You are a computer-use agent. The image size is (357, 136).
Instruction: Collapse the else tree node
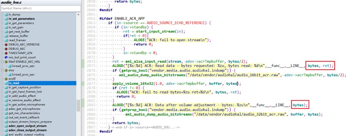click(3, 70)
